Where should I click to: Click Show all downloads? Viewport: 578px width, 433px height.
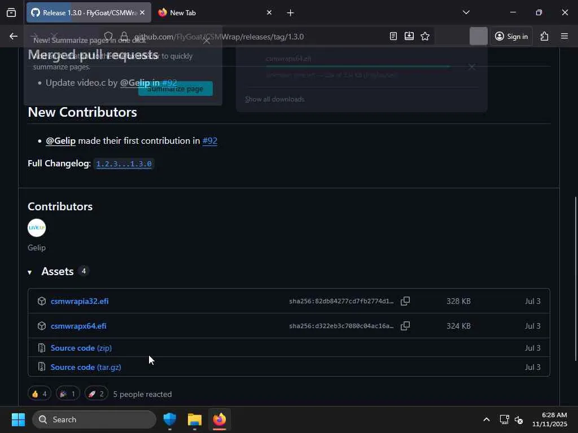(275, 99)
